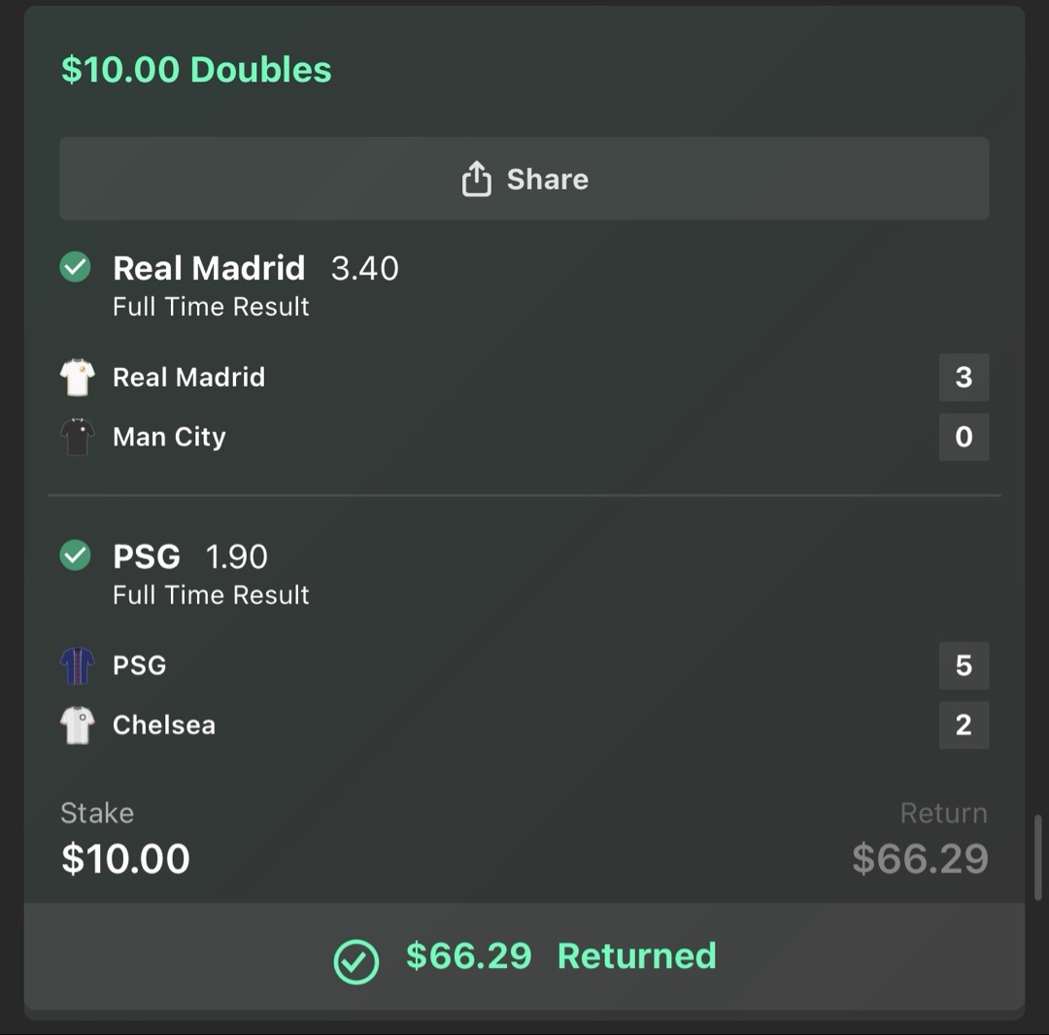Open the Full Time Result market under PSG
Image resolution: width=1049 pixels, height=1035 pixels.
click(x=210, y=594)
